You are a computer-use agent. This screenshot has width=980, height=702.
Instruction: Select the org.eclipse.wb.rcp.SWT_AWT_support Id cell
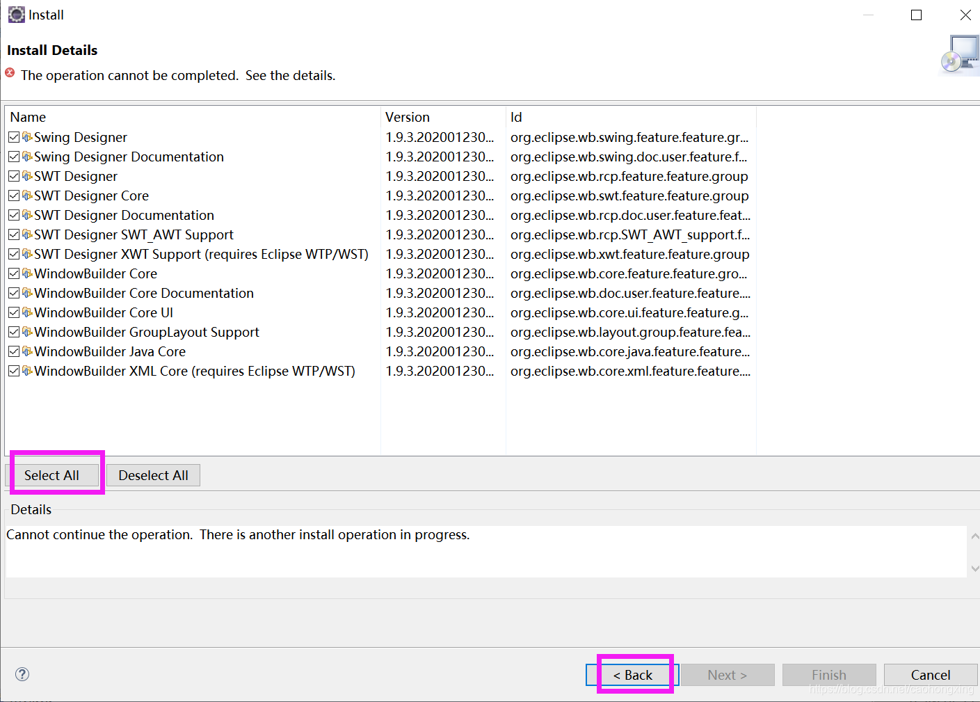coord(630,234)
